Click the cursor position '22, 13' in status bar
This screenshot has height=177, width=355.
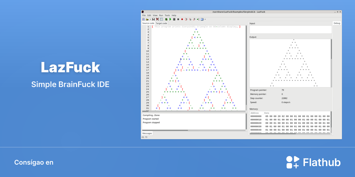coord(145,137)
